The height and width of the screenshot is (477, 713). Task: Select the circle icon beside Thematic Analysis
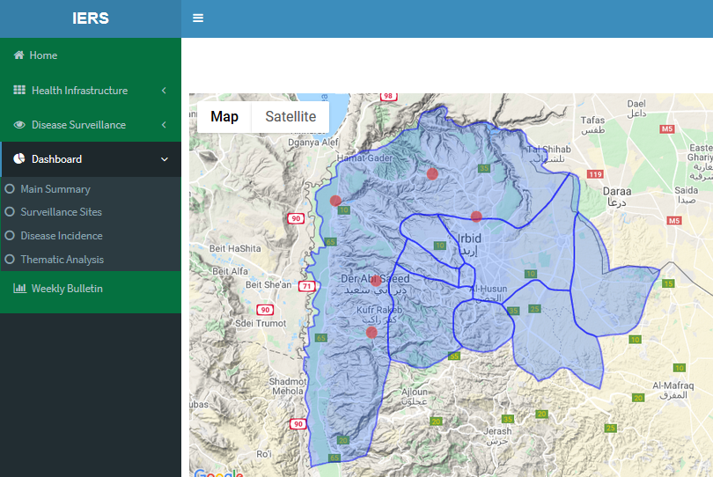point(10,260)
